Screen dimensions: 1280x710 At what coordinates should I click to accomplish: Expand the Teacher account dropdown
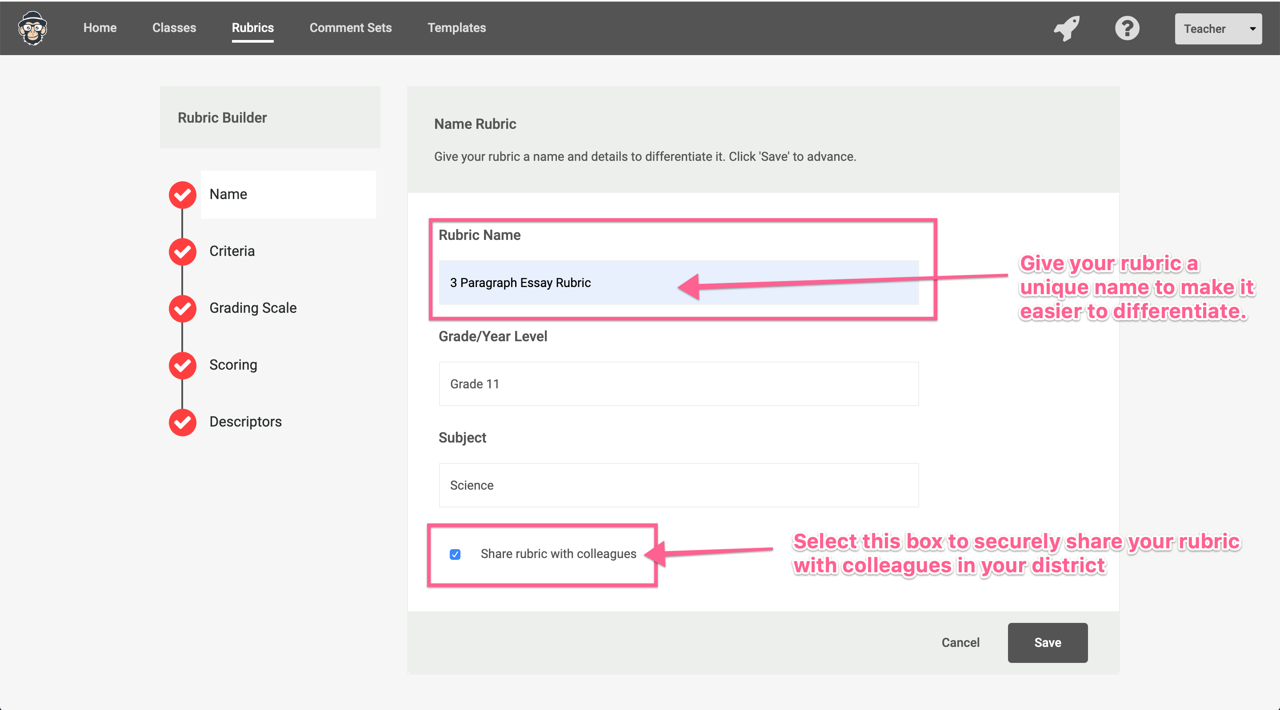[x=1217, y=29]
